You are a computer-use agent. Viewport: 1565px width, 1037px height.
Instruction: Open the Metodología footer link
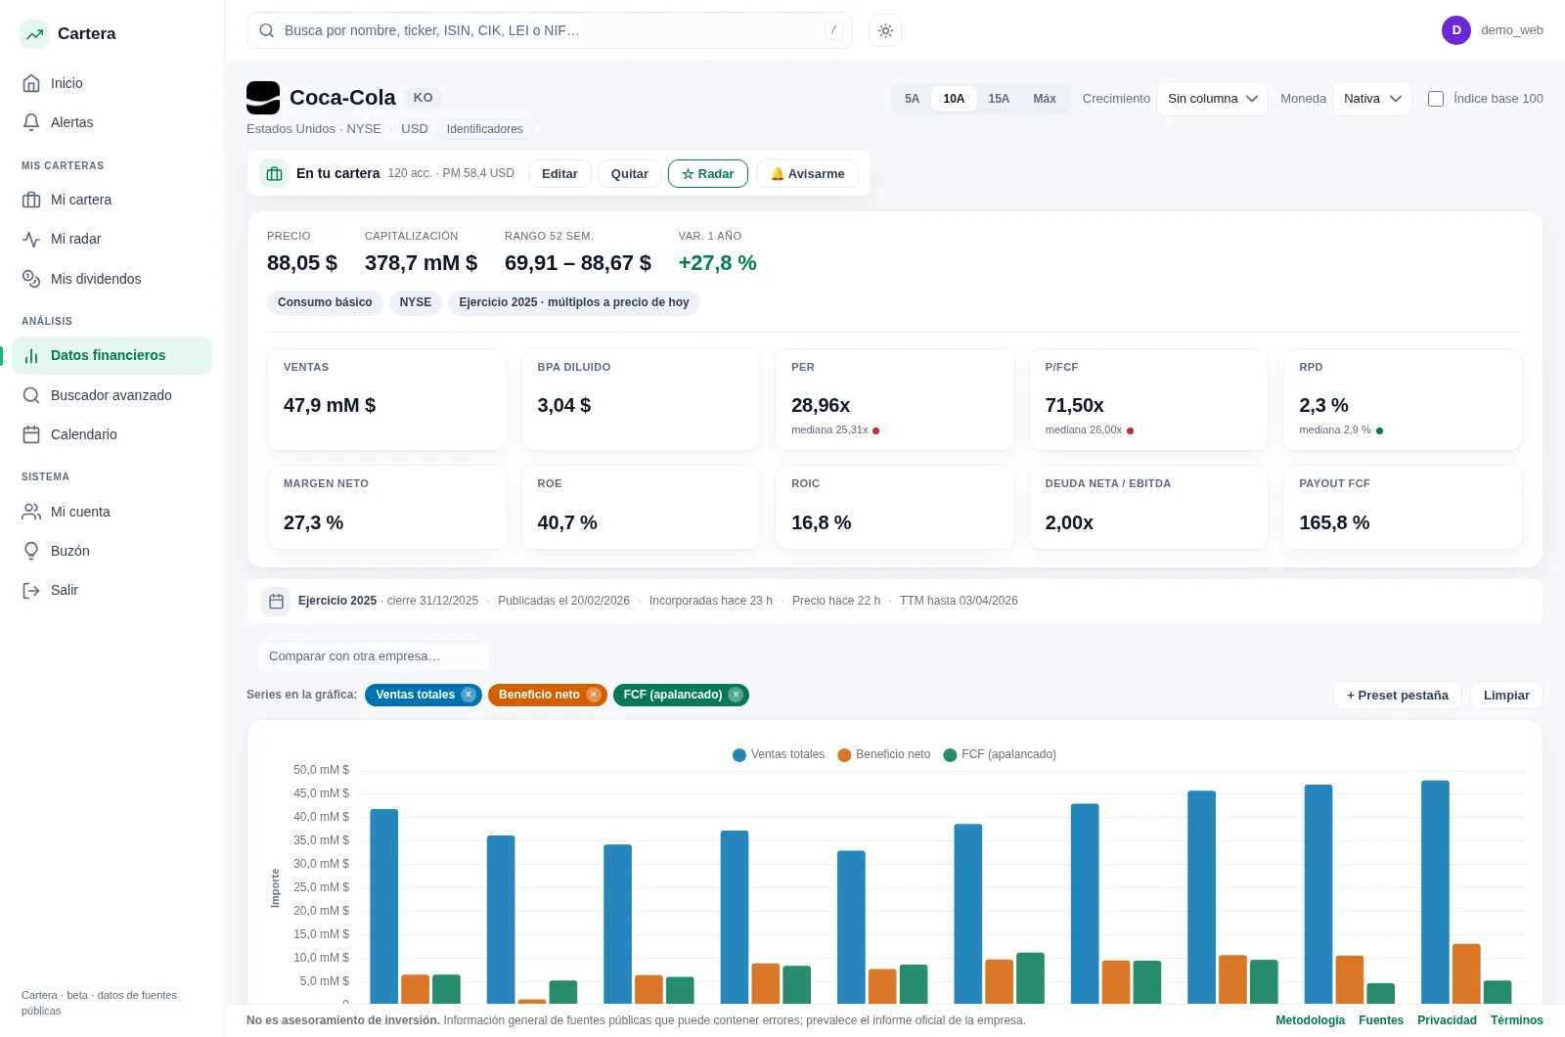[1311, 1020]
